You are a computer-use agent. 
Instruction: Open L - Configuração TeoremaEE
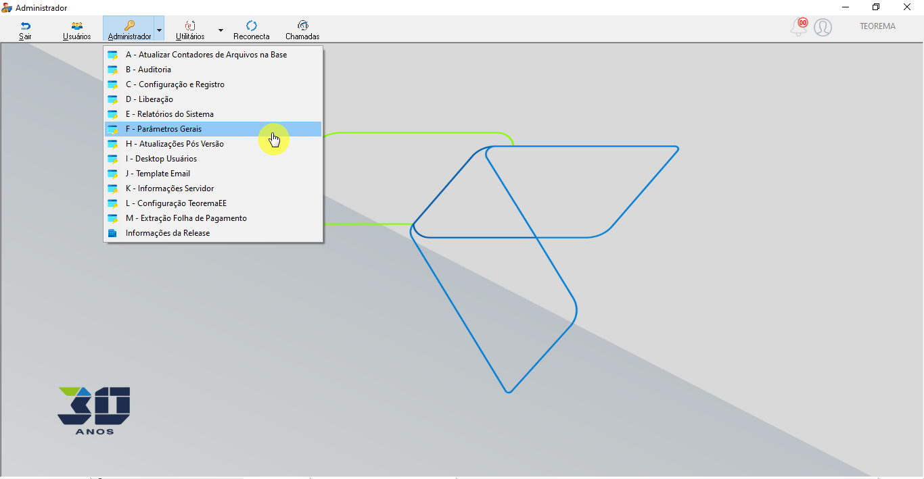pos(213,203)
